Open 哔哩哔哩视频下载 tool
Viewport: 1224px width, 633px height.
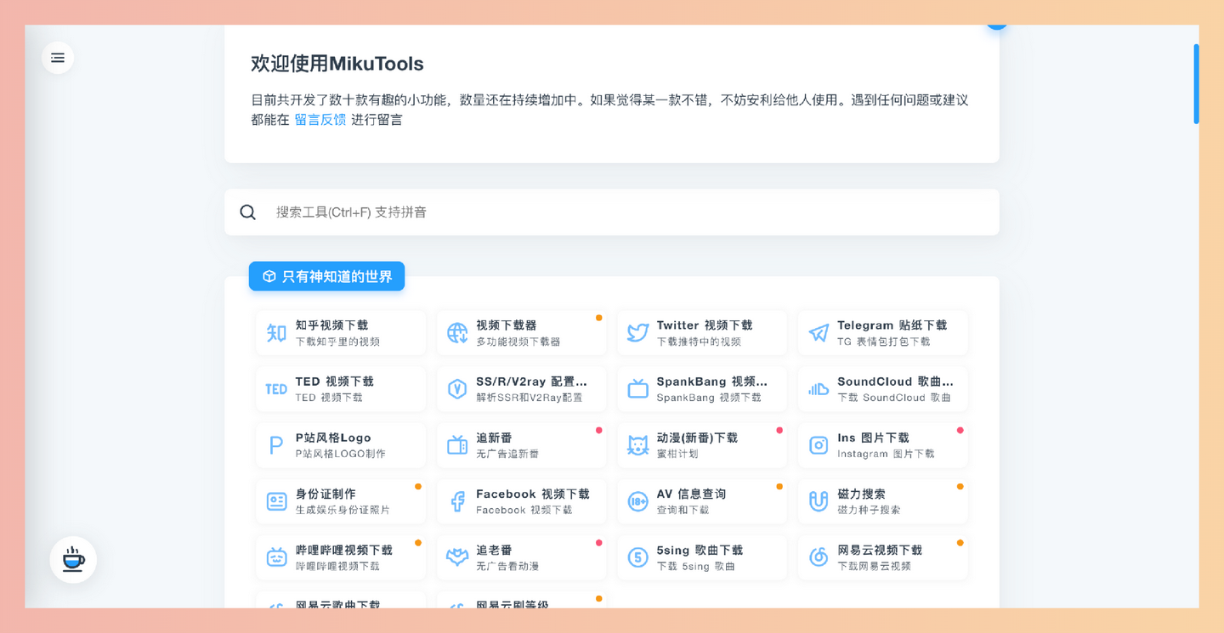(x=341, y=557)
